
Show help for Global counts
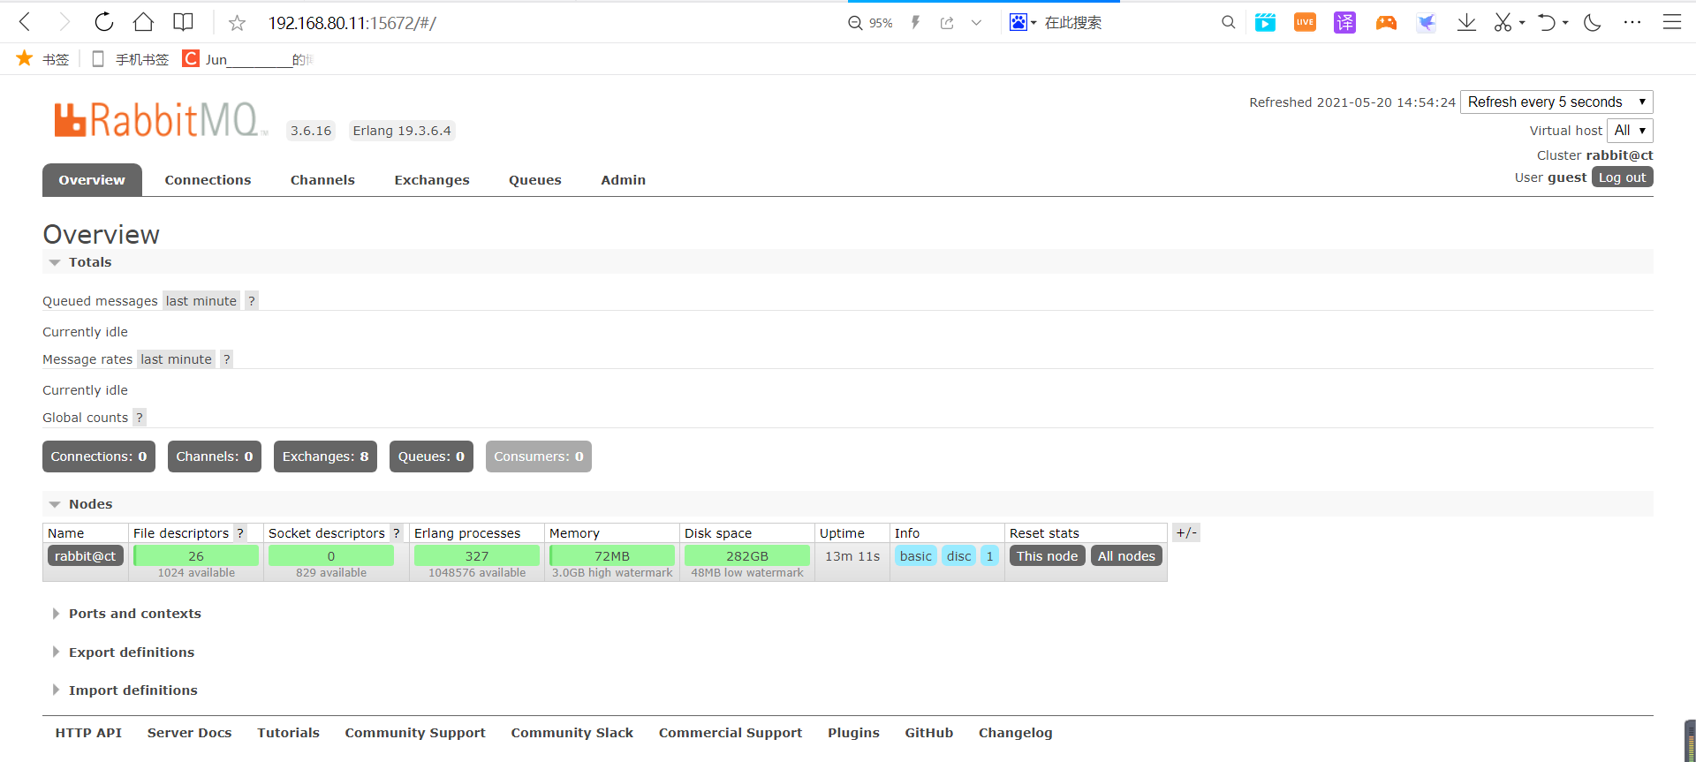pos(140,418)
